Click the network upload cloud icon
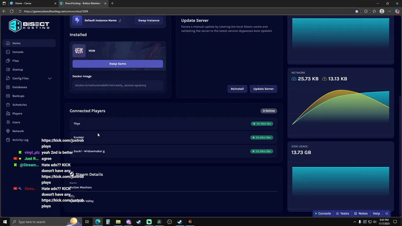402x226 pixels. tap(324, 79)
